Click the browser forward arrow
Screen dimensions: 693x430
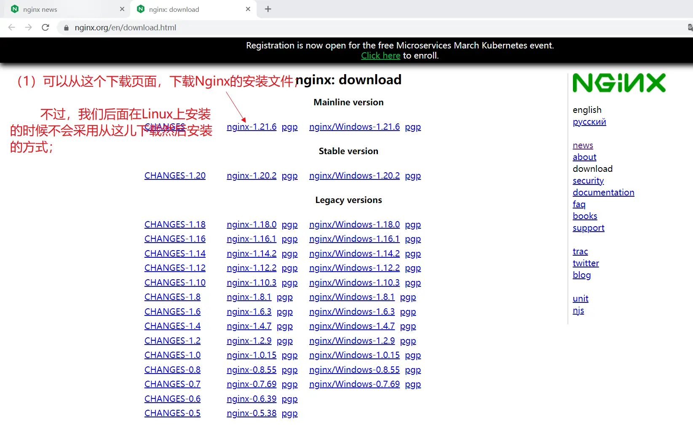click(x=29, y=27)
